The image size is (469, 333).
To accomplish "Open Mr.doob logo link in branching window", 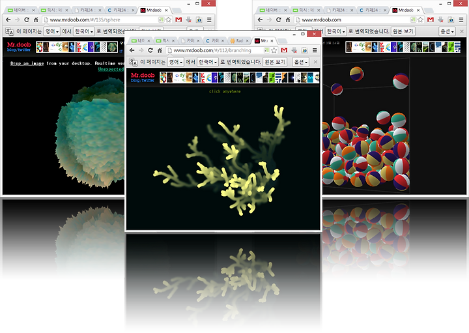I will 143,75.
